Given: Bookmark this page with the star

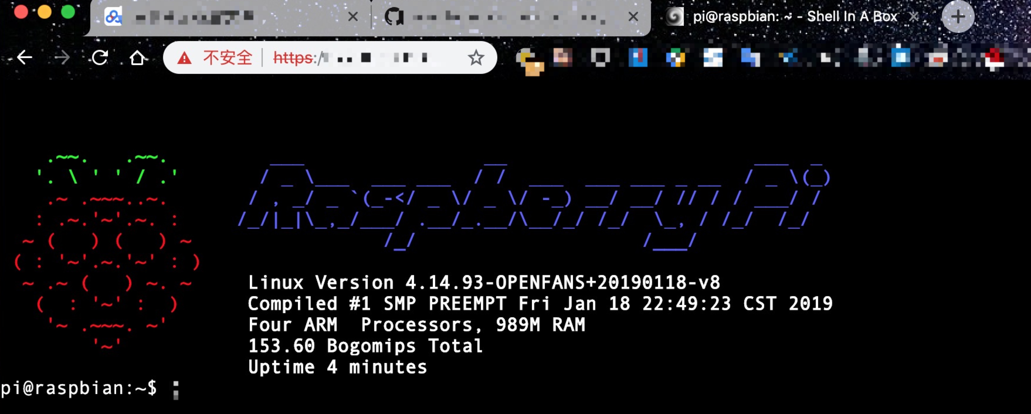Looking at the screenshot, I should tap(476, 58).
